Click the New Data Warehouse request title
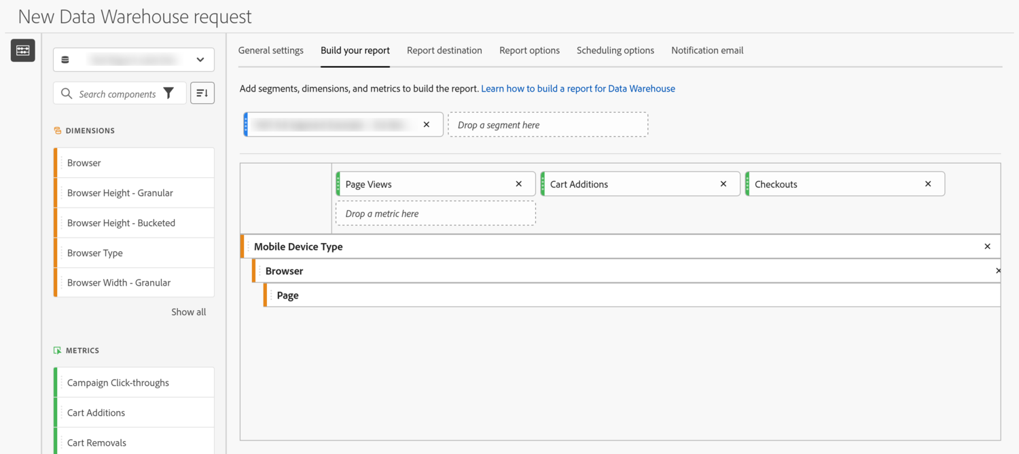Image resolution: width=1019 pixels, height=454 pixels. pos(135,16)
